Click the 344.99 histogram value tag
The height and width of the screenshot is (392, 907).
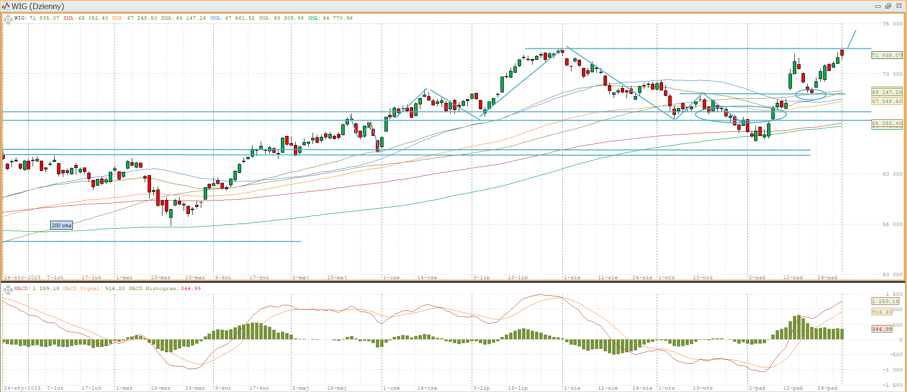[882, 329]
